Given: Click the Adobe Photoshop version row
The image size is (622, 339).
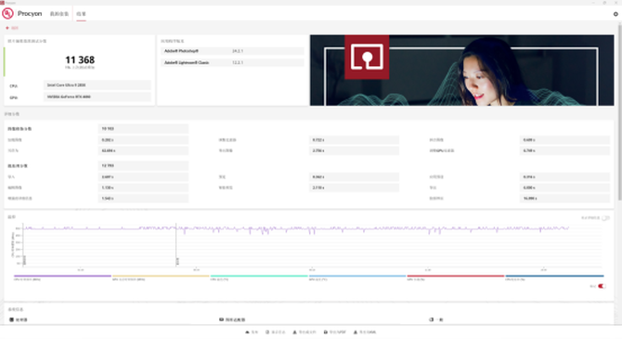Looking at the screenshot, I should tap(232, 51).
